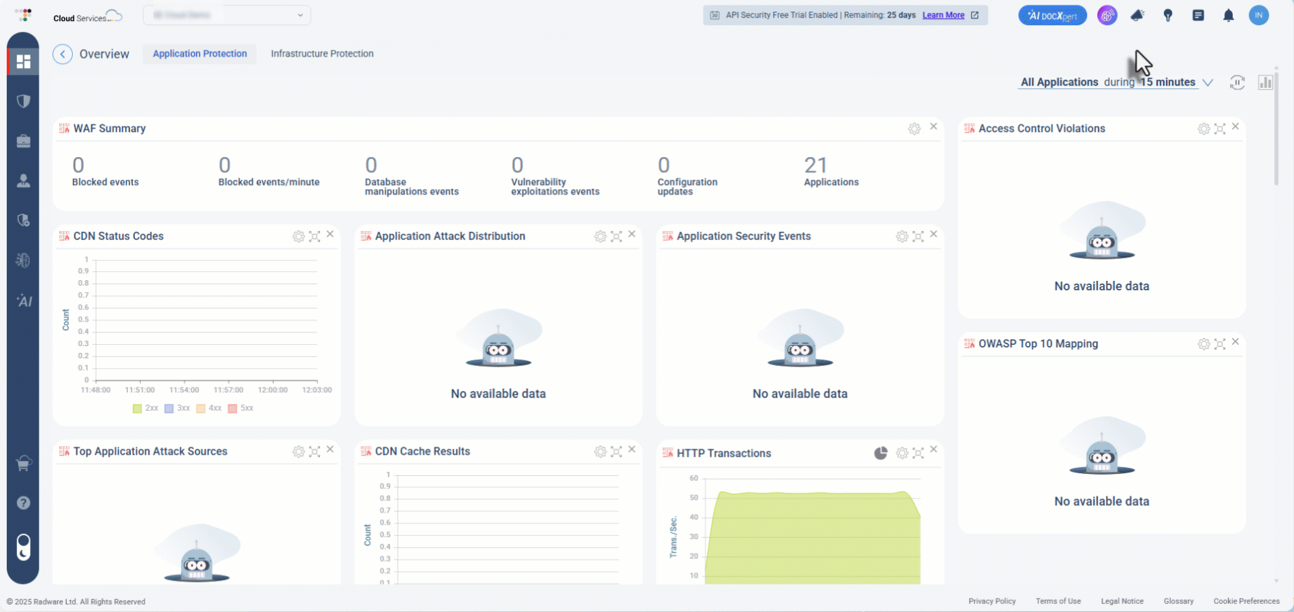Open the notifications bell icon

click(1228, 16)
